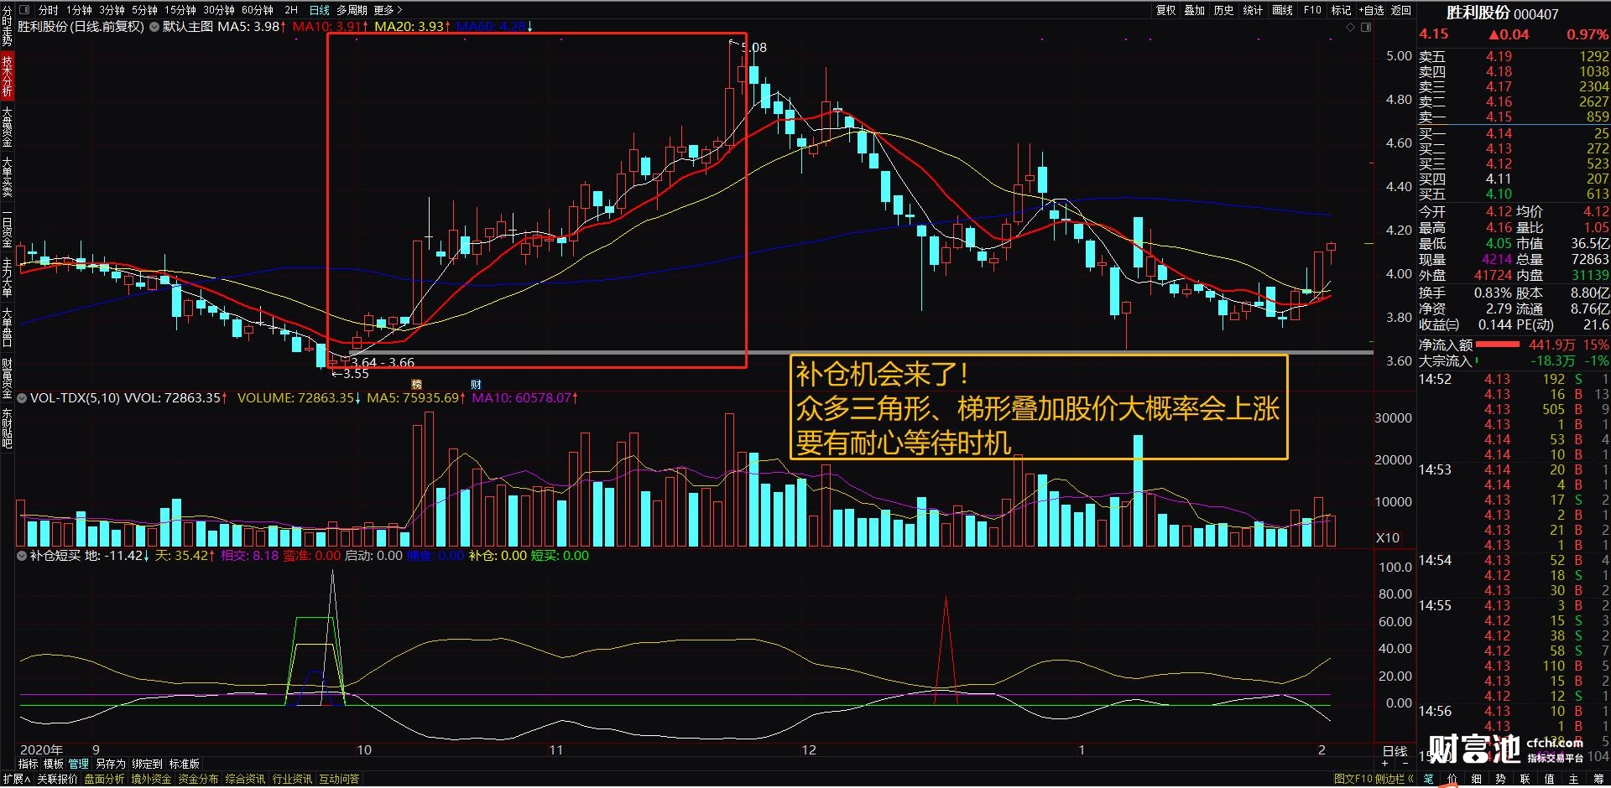
Task: Click 指标 at chart bottom-left
Action: click(x=29, y=764)
